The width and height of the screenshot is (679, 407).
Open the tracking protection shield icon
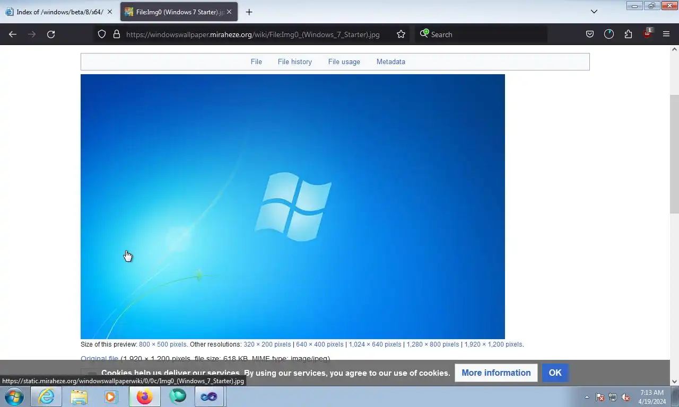tap(102, 34)
